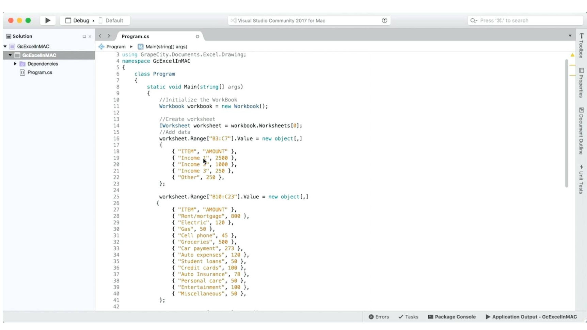Toggle the Solution pad auto-hide button
Image resolution: width=587 pixels, height=330 pixels.
click(84, 36)
